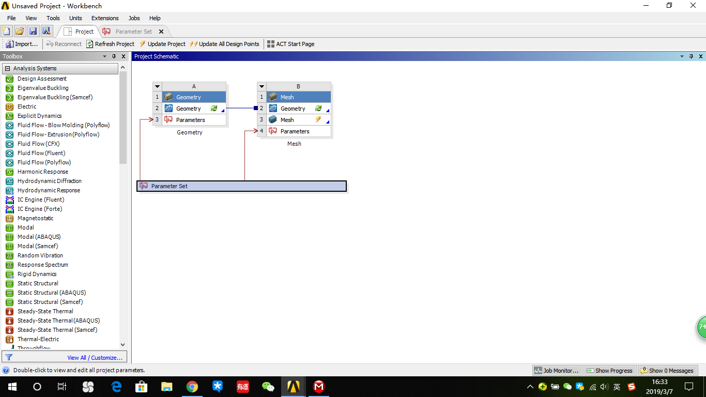706x397 pixels.
Task: Open View All / Customize link
Action: coord(95,358)
